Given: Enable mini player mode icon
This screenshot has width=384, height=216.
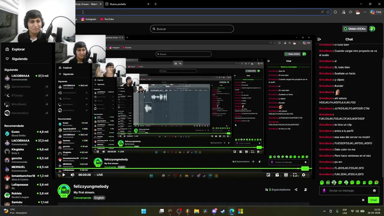Looking at the screenshot, I should click(x=268, y=175).
